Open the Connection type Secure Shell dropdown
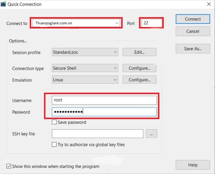This screenshot has width=215, height=174. 85,68
